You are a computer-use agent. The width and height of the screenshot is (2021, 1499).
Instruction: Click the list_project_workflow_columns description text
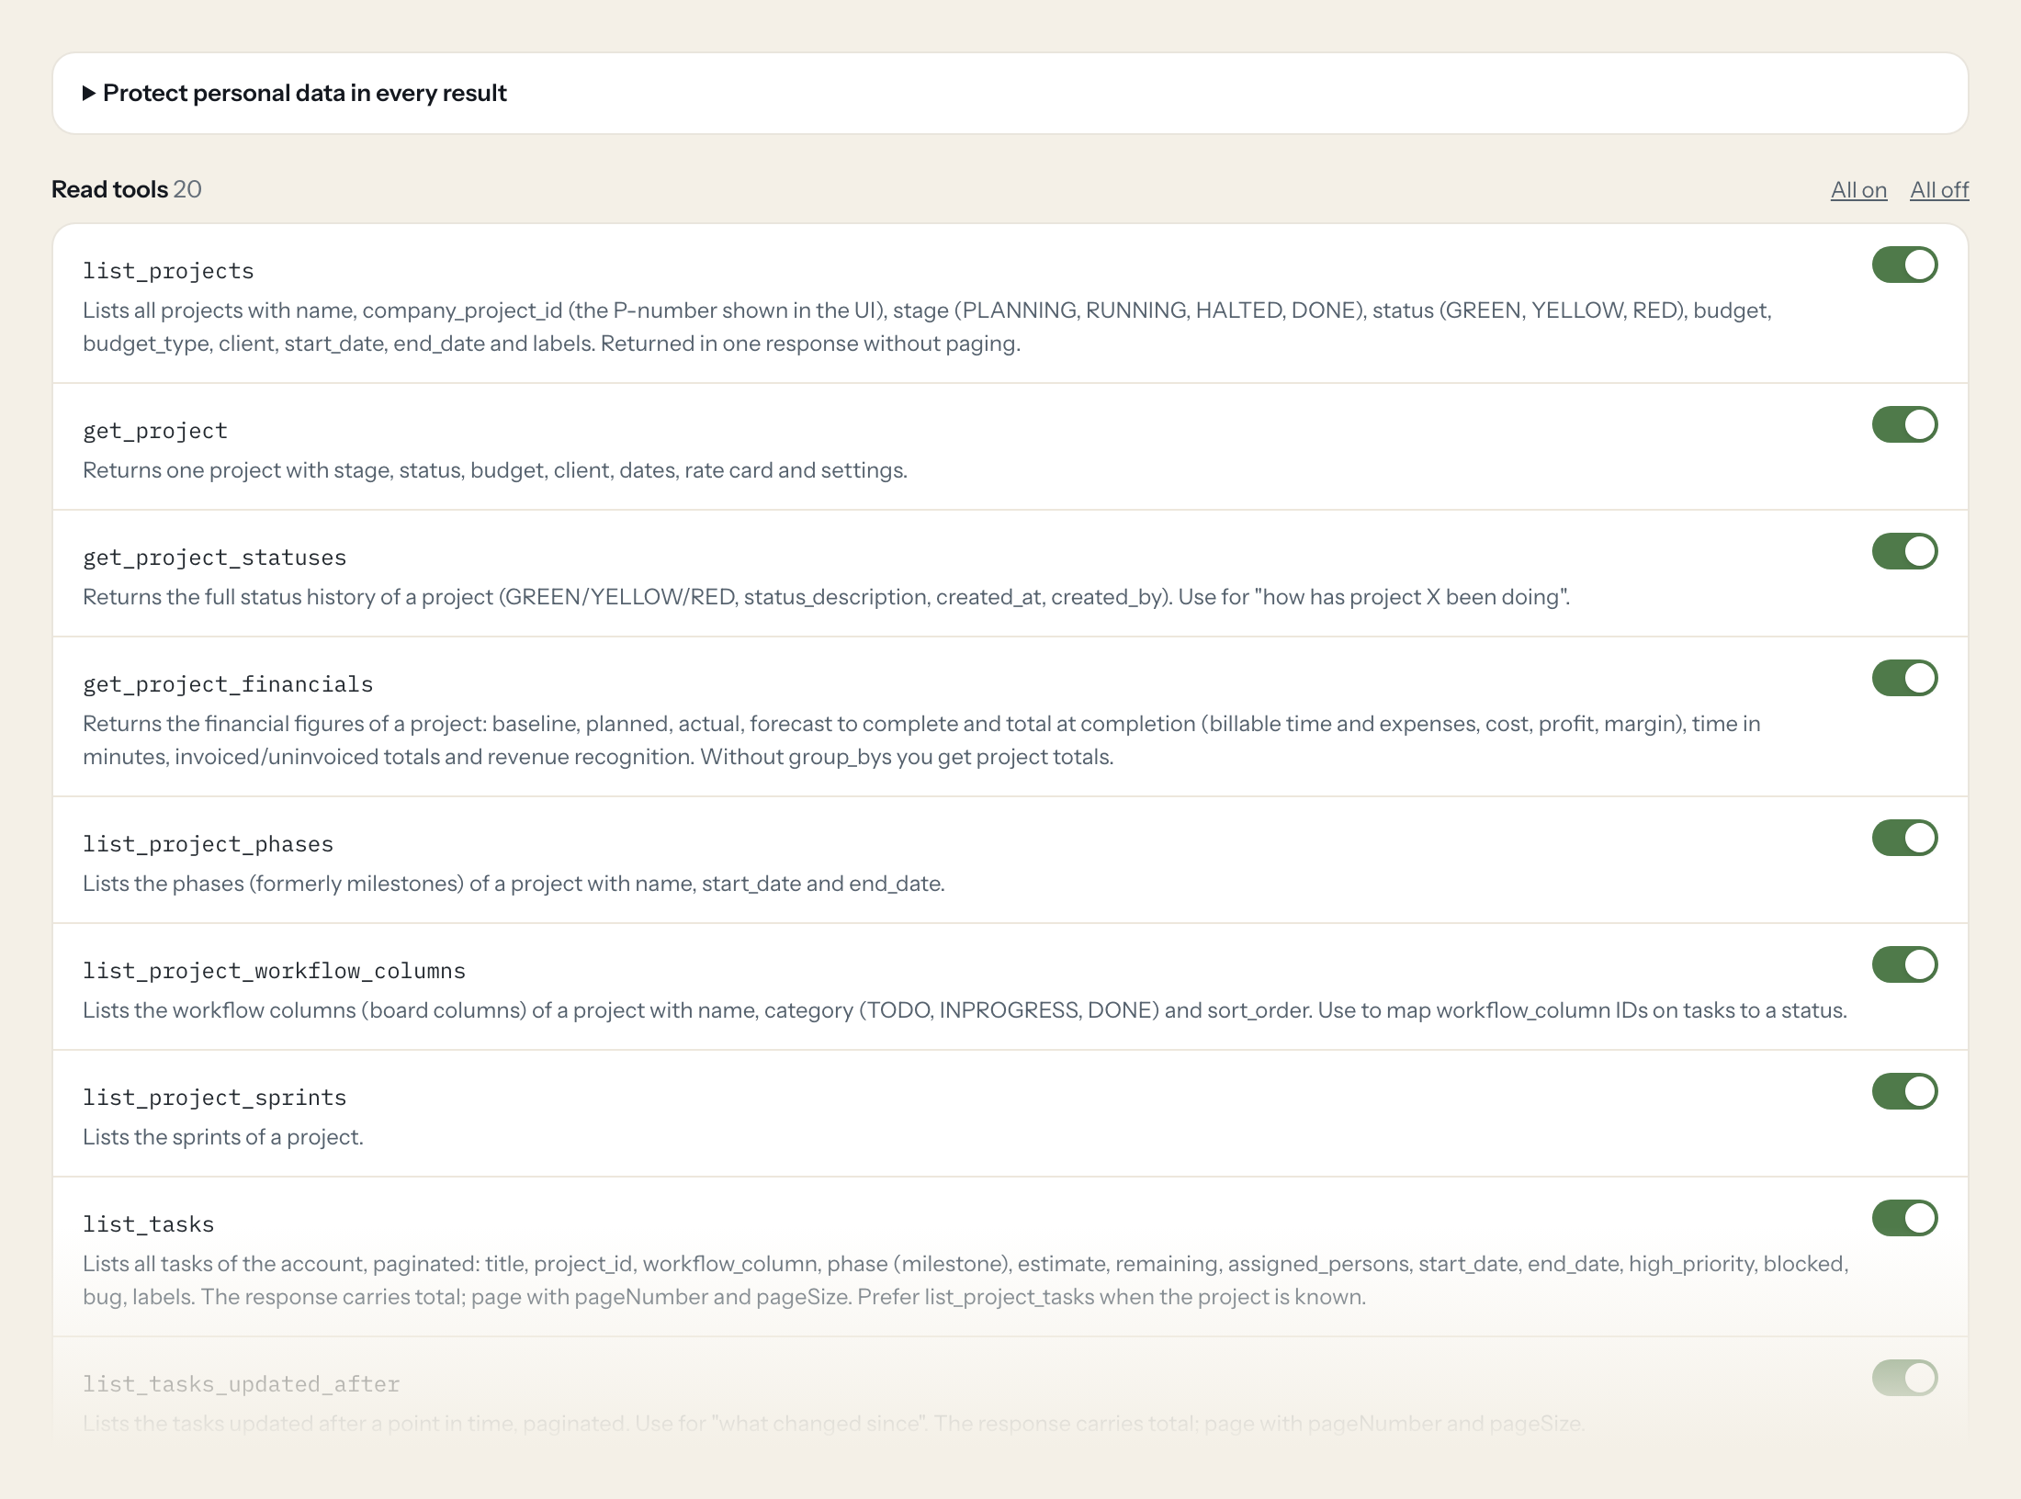coord(965,1010)
